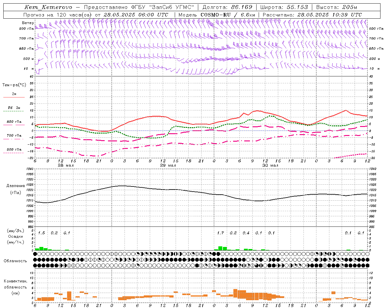Click the 'Ветер' wind panel label
385x308 pixels.
point(28,23)
